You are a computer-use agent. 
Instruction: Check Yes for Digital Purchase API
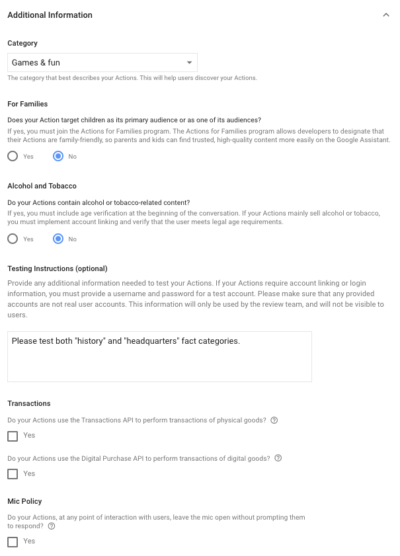[x=11, y=473]
